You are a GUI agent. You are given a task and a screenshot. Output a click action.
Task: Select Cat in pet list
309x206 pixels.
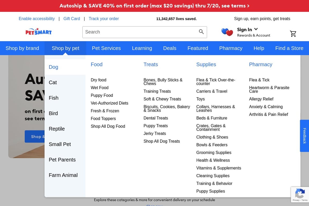point(65,82)
